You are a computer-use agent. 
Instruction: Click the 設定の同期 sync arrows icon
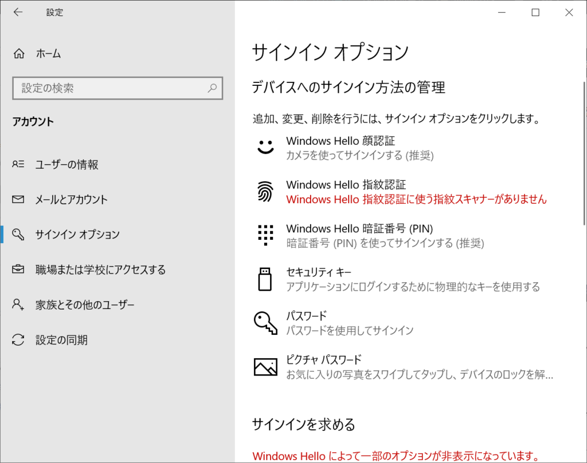pos(18,340)
